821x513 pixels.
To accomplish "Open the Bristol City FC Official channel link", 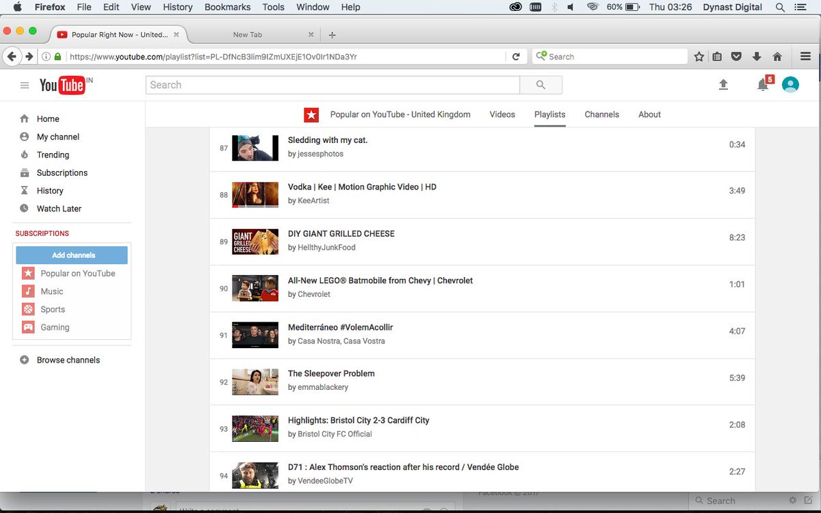I will tap(335, 434).
